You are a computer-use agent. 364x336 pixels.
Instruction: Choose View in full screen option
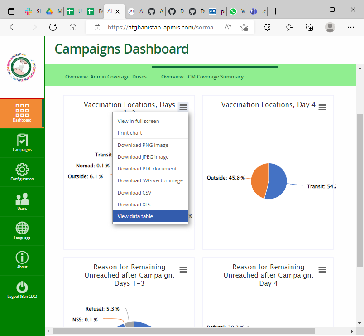click(139, 121)
